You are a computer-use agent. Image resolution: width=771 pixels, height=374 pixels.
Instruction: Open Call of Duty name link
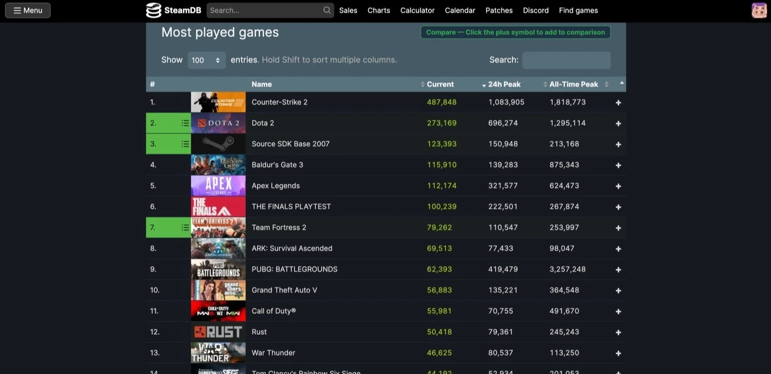pyautogui.click(x=273, y=311)
